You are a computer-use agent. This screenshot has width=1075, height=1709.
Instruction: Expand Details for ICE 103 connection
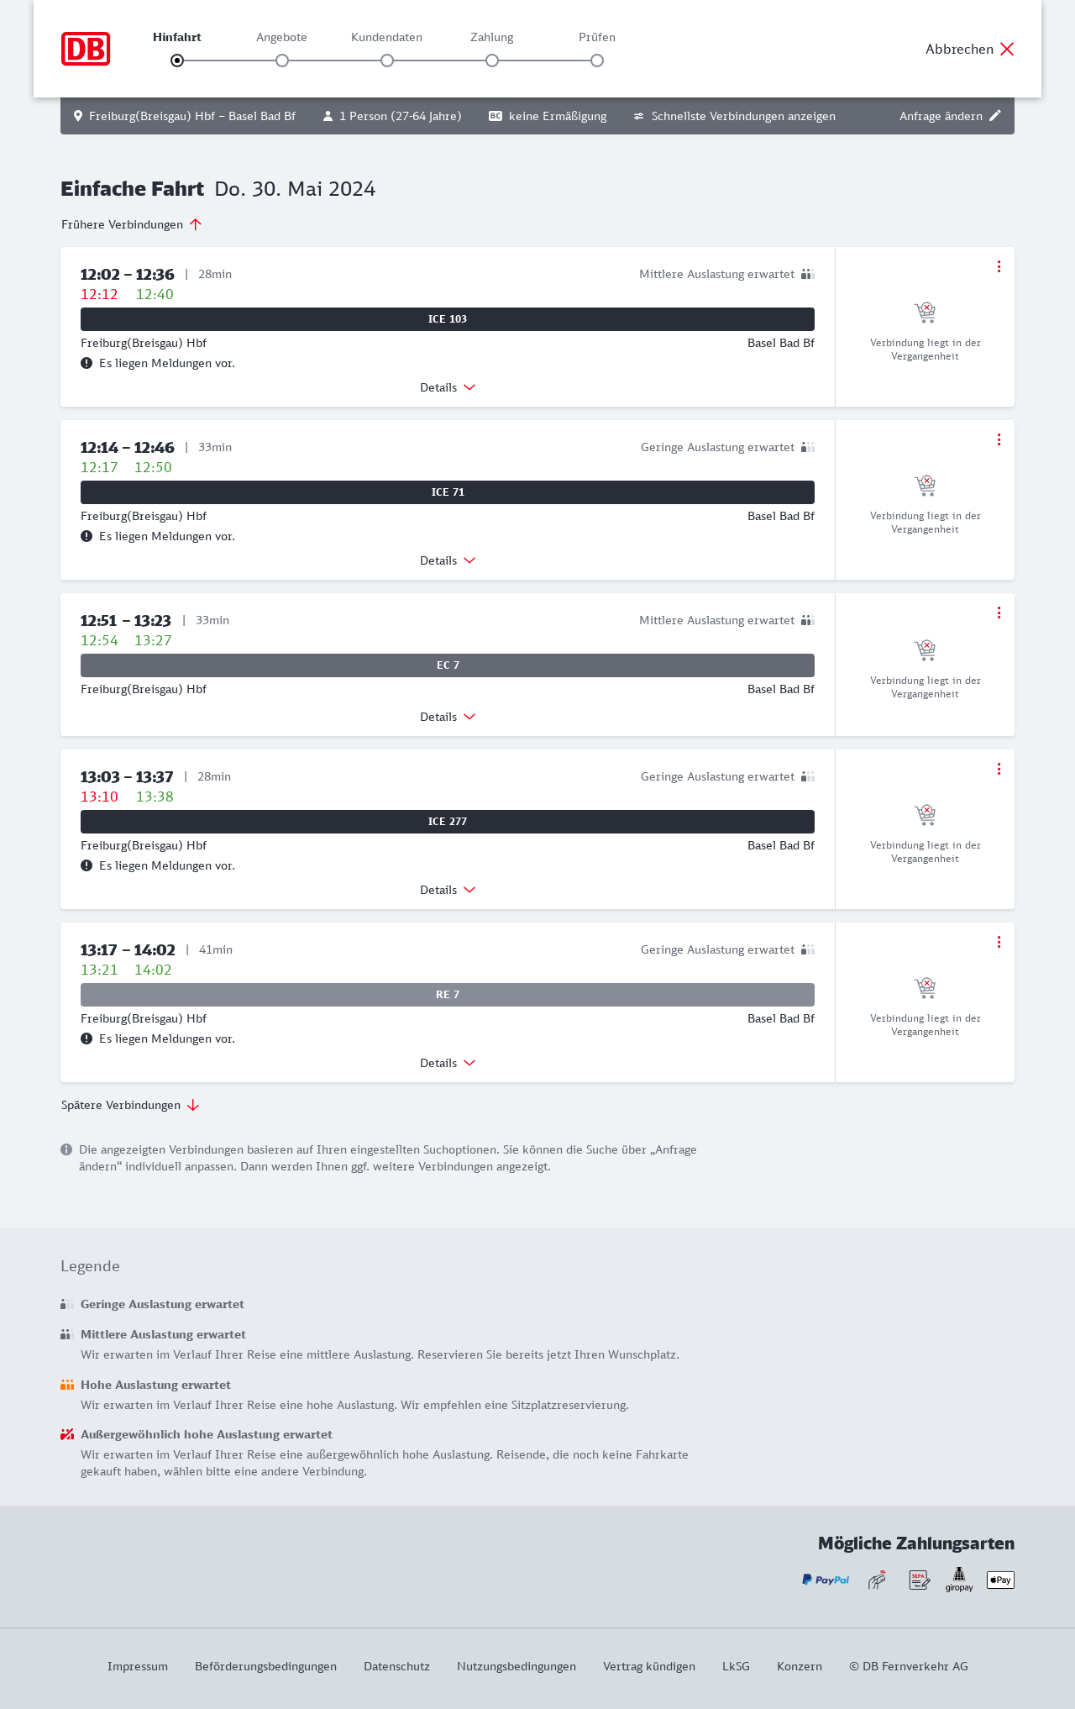(x=448, y=387)
